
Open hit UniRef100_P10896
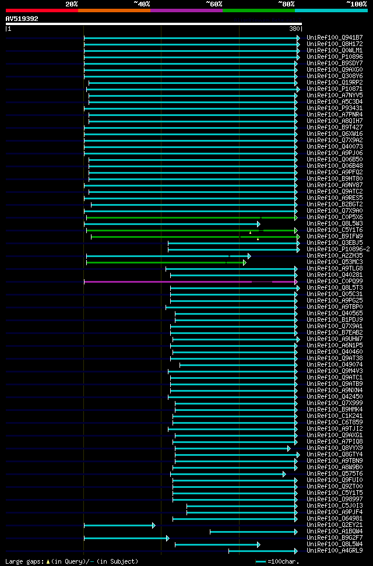click(x=335, y=57)
